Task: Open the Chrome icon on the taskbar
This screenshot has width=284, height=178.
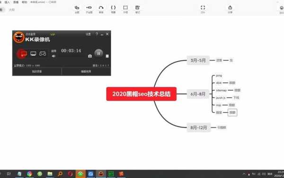Action: (29, 174)
